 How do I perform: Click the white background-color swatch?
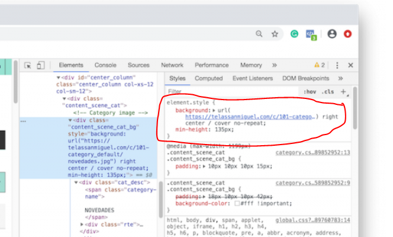tap(237, 203)
